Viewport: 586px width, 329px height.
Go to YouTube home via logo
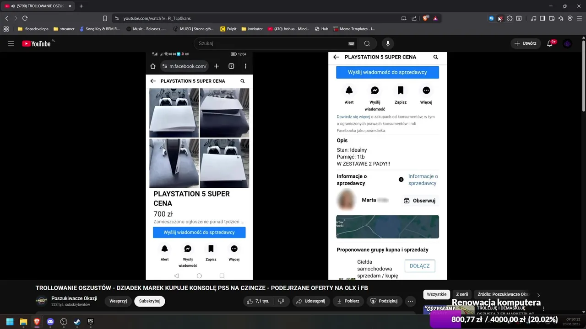point(36,43)
